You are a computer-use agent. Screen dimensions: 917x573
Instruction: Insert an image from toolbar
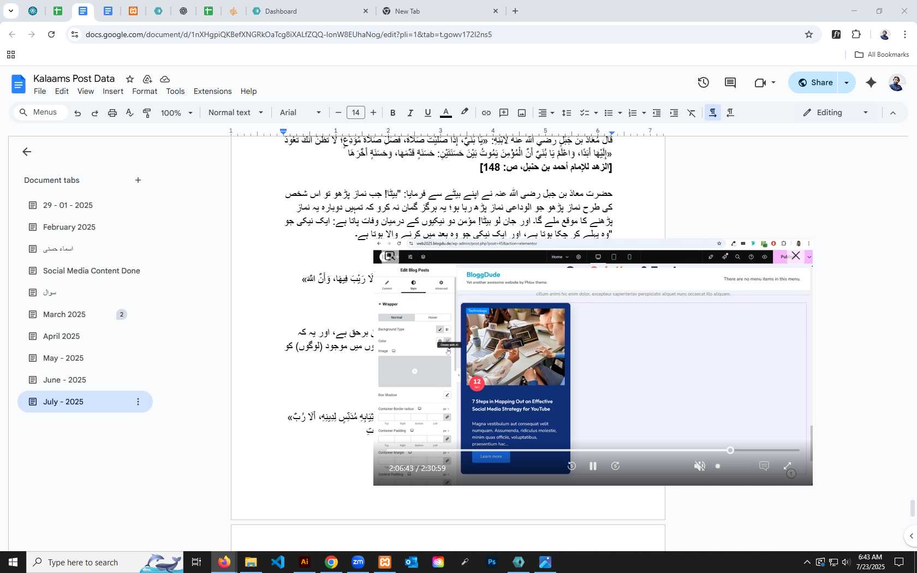522,113
